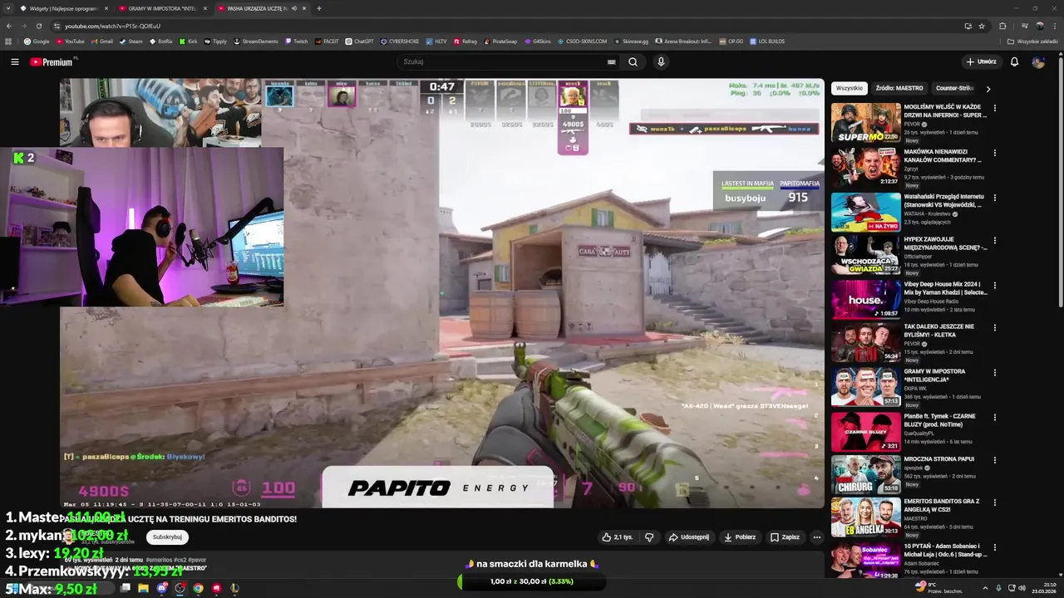The image size is (1064, 598).
Task: Open File Explorer from the taskbar
Action: coord(143,588)
